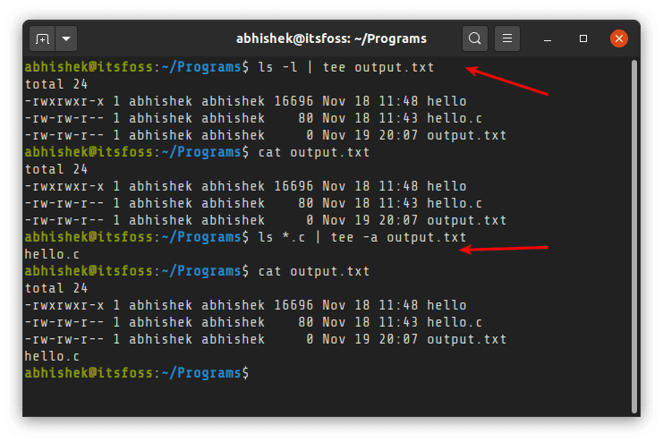663x442 pixels.
Task: Open a new terminal tab
Action: 42,39
